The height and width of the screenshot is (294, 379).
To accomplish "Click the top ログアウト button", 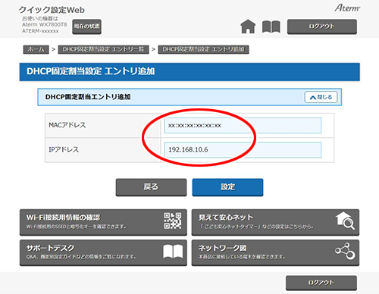I will pyautogui.click(x=322, y=27).
